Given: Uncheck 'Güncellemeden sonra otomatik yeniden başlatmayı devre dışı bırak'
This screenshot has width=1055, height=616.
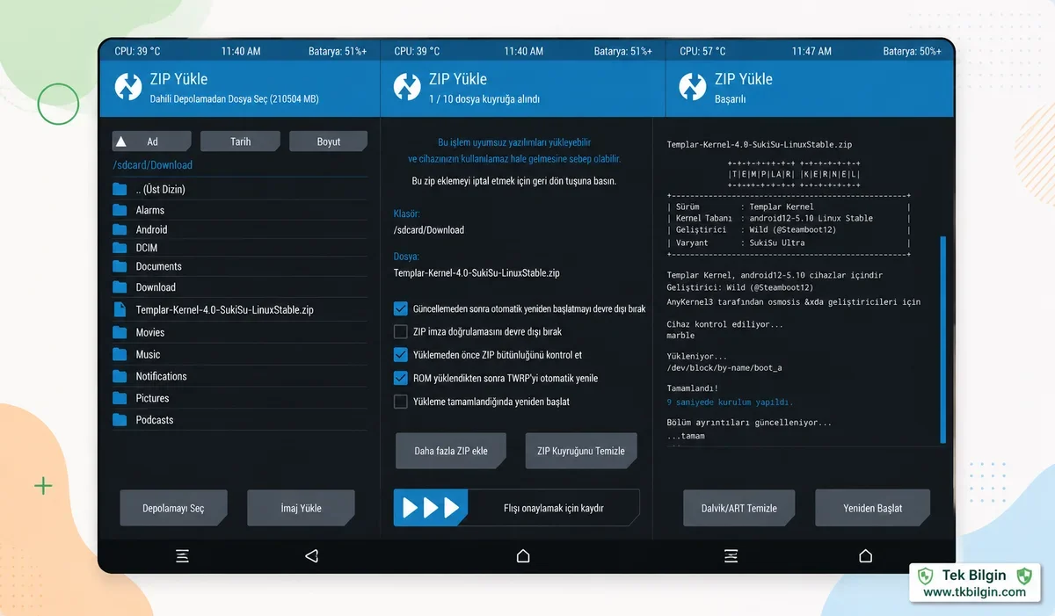Looking at the screenshot, I should click(400, 308).
